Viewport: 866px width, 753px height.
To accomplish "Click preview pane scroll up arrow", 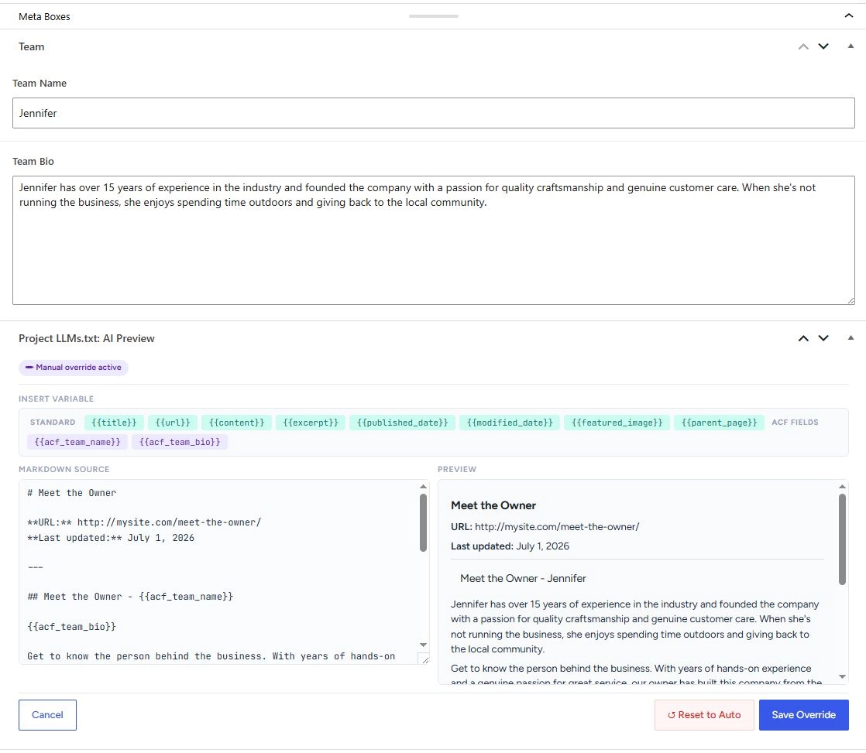I will [x=842, y=487].
